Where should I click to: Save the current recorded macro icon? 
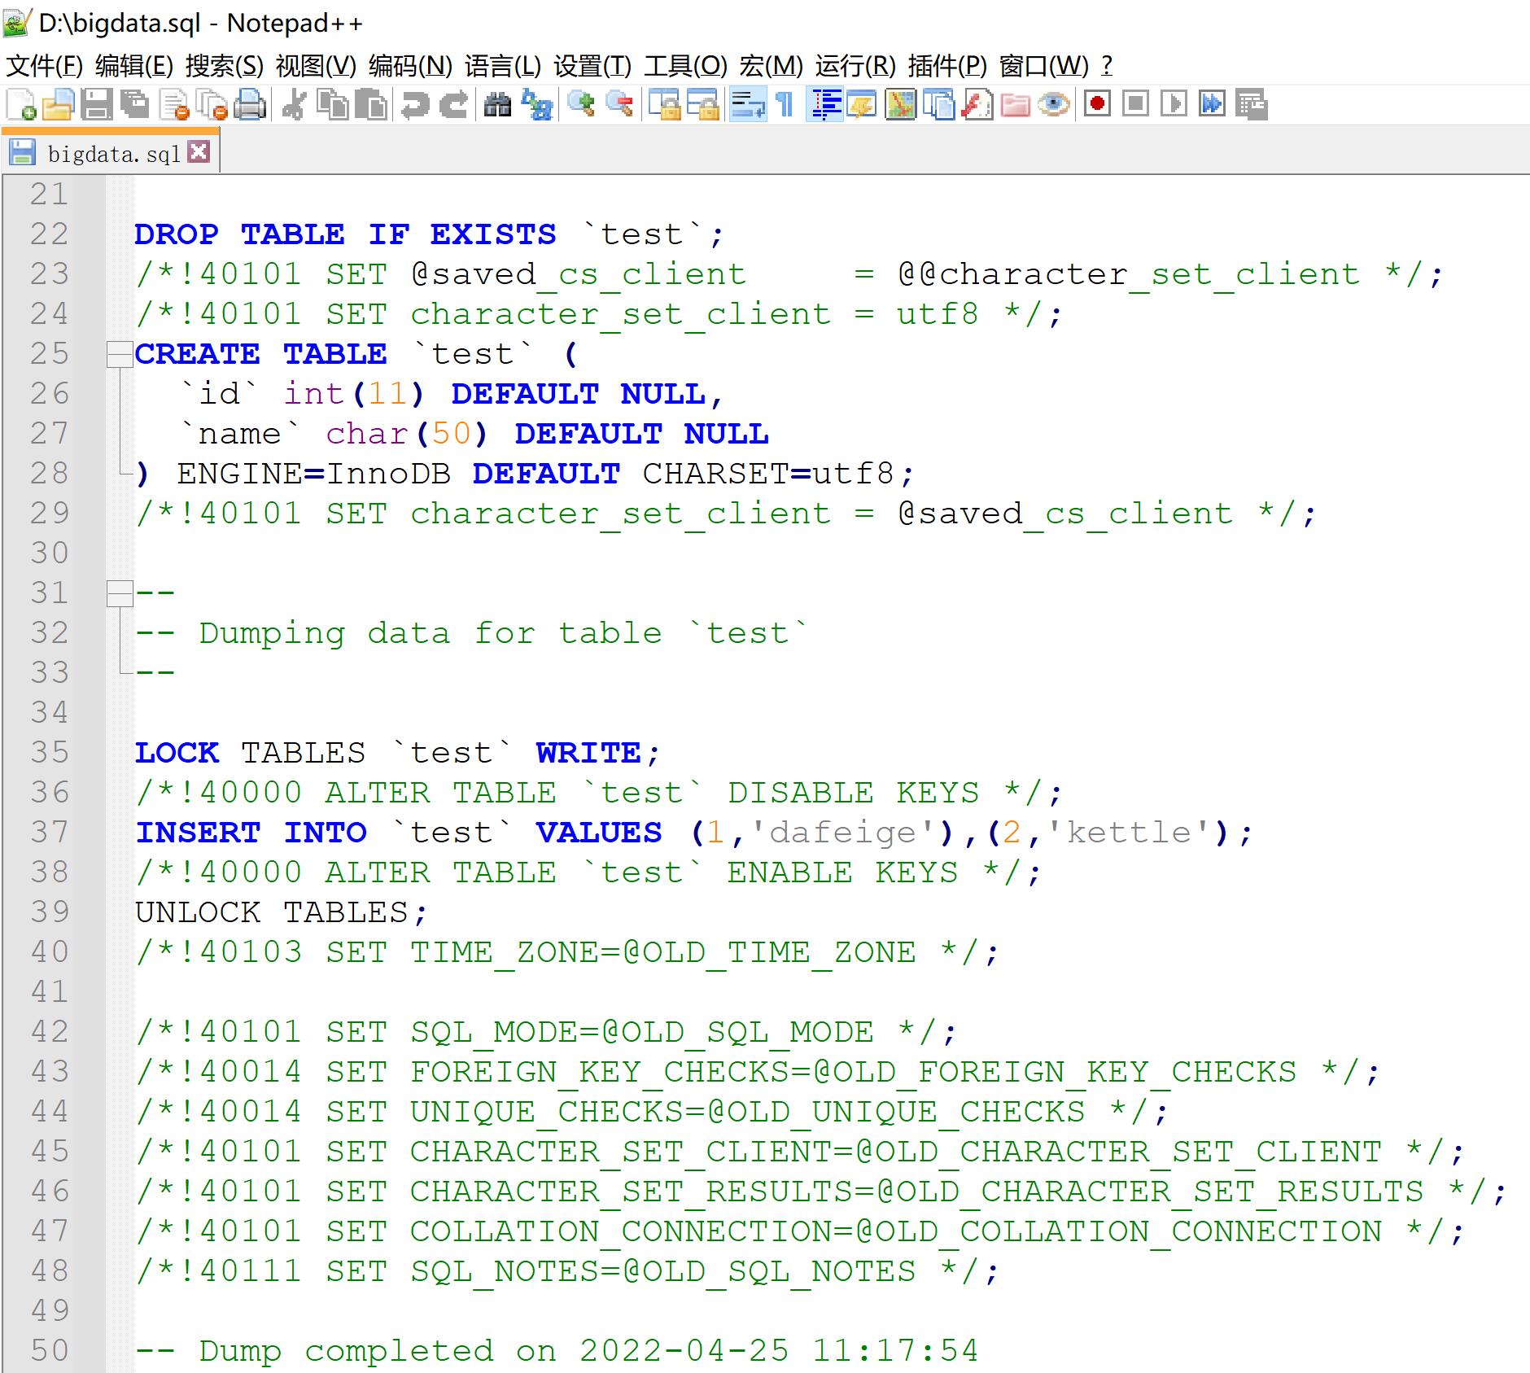[1252, 104]
